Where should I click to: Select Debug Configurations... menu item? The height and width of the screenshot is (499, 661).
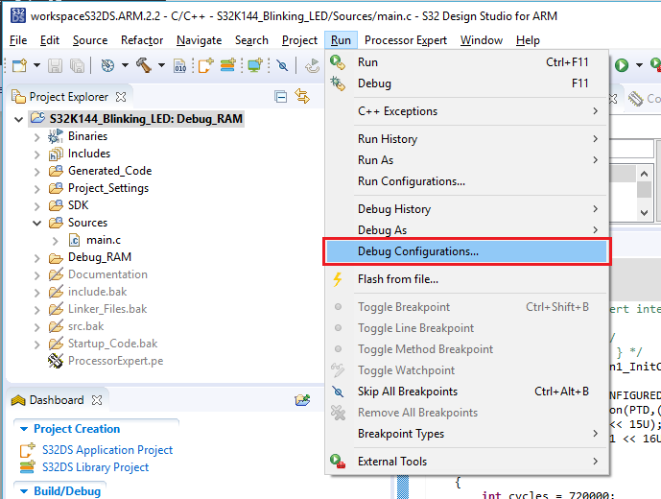[x=466, y=251]
